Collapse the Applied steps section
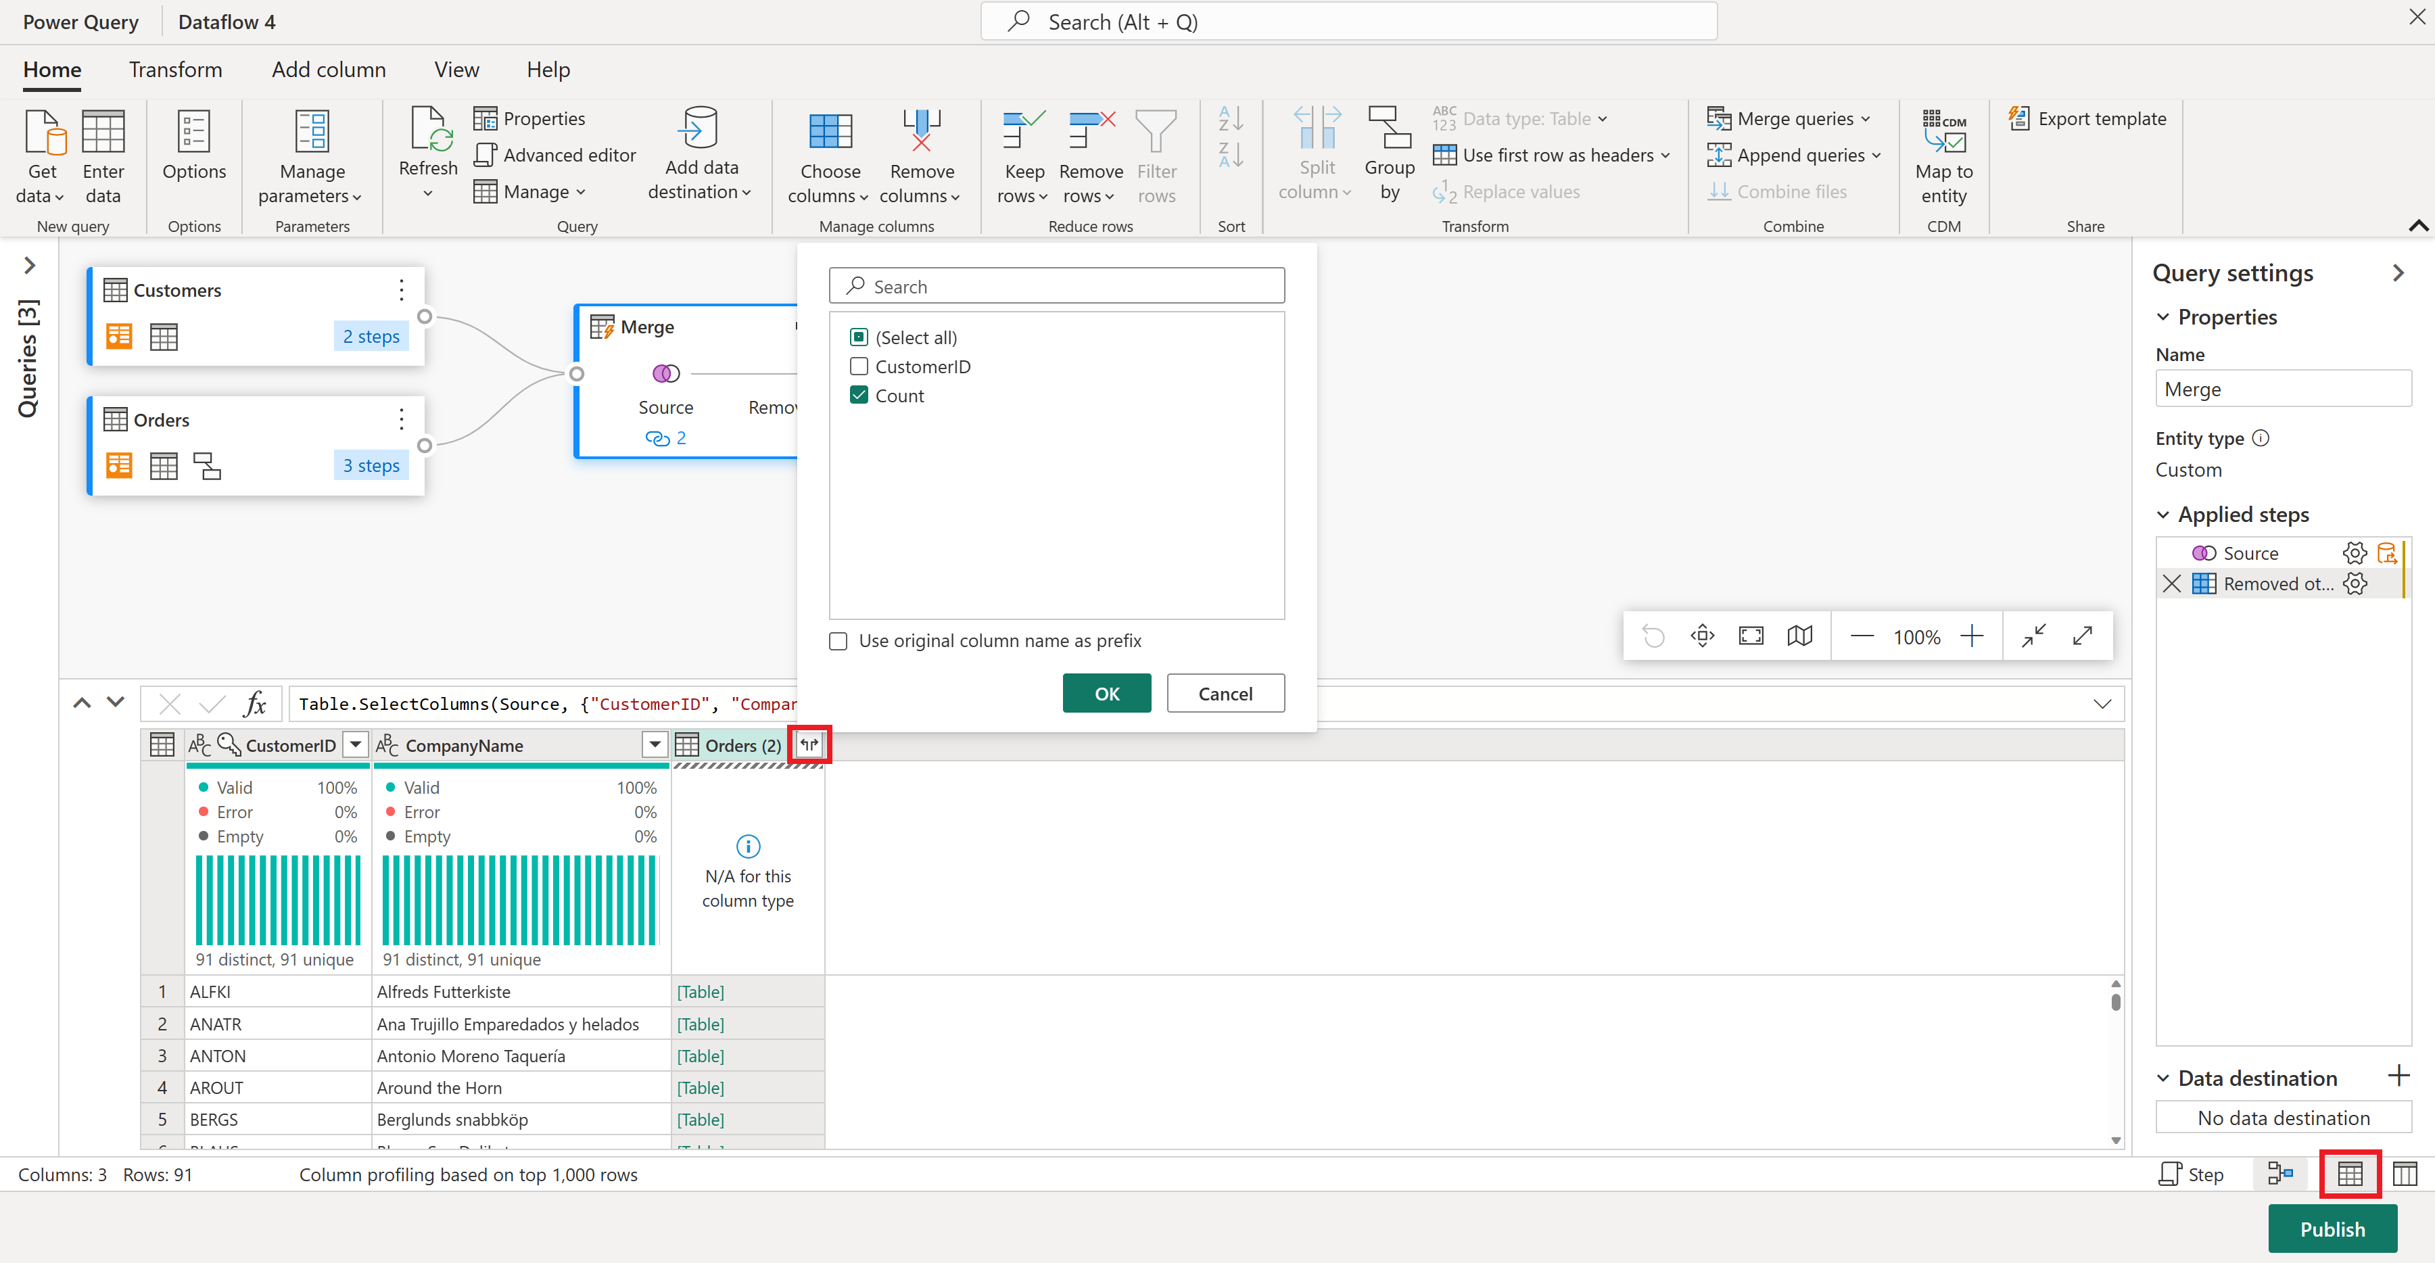 coord(2166,513)
